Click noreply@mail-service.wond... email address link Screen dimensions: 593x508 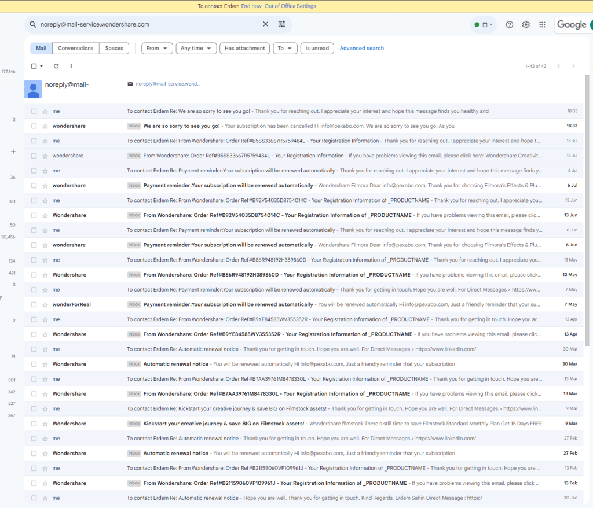click(x=168, y=84)
